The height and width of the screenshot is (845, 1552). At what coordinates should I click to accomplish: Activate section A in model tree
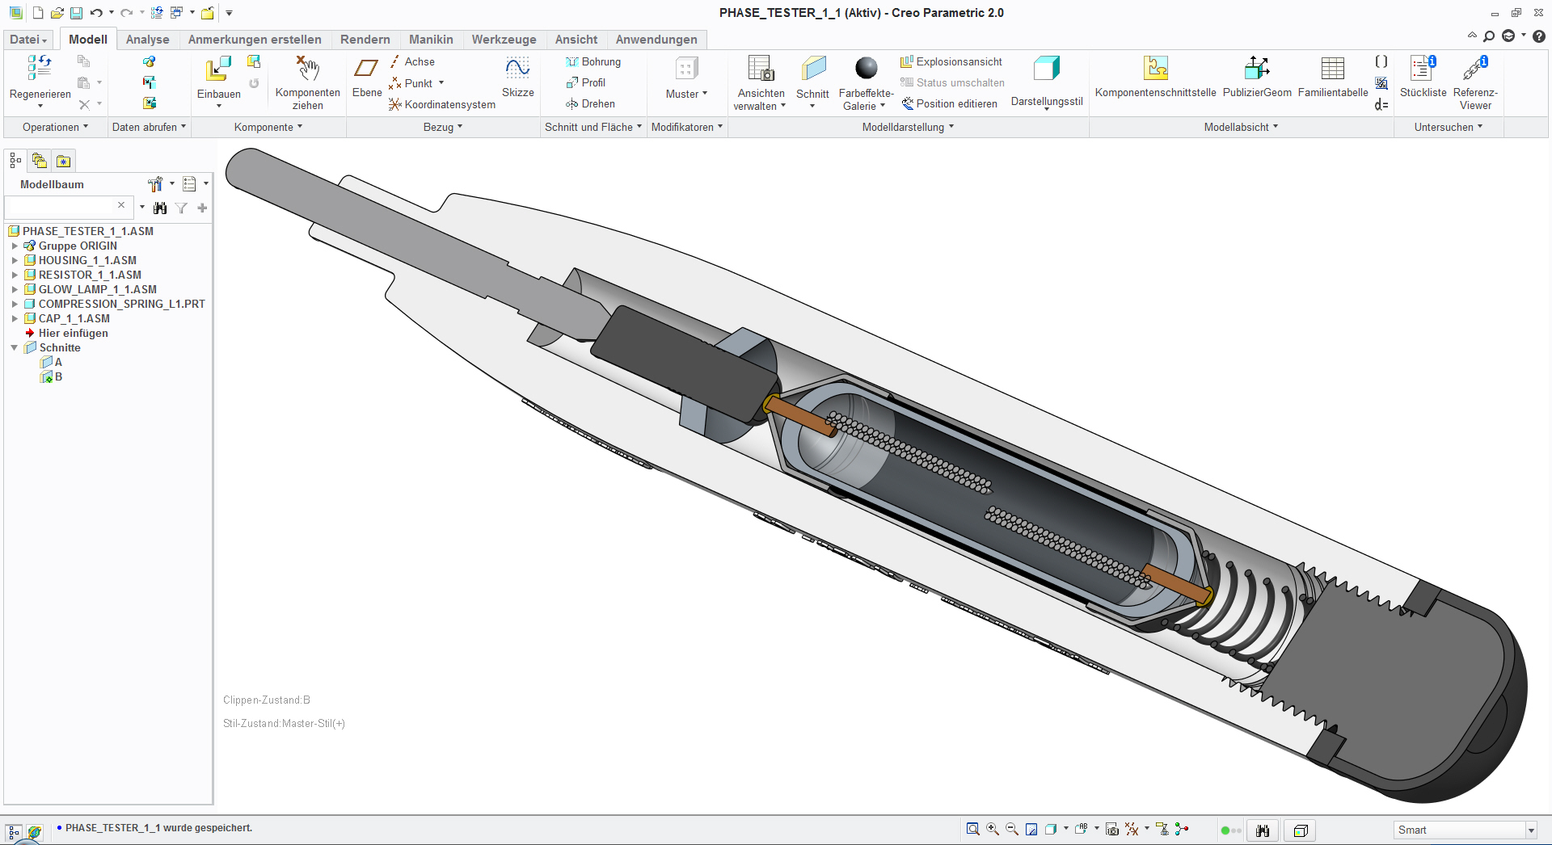pos(58,362)
